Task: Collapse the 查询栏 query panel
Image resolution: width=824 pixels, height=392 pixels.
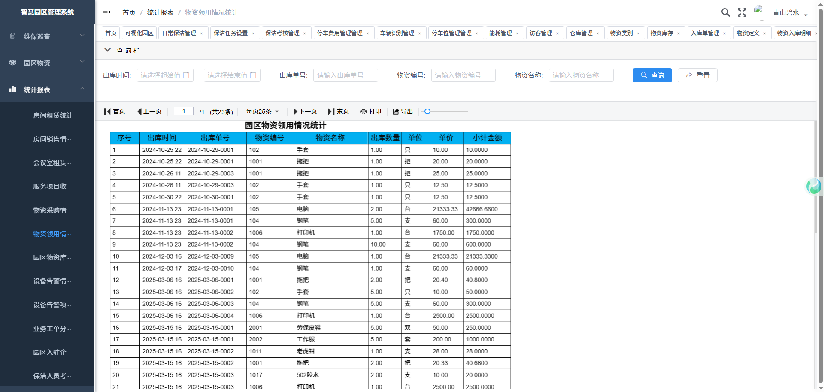Action: pos(107,50)
